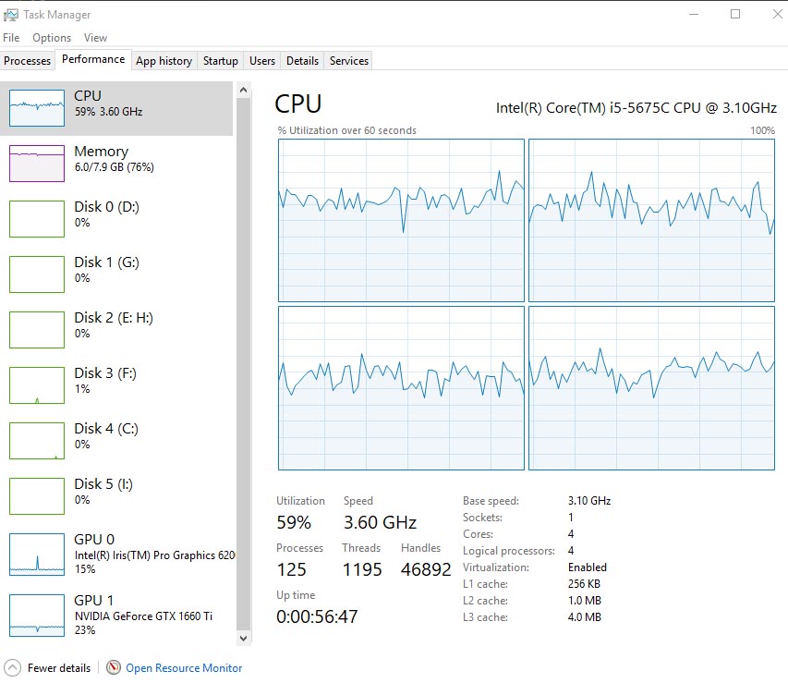Click the L1 cache 256 KB value
The width and height of the screenshot is (788, 683).
point(584,584)
